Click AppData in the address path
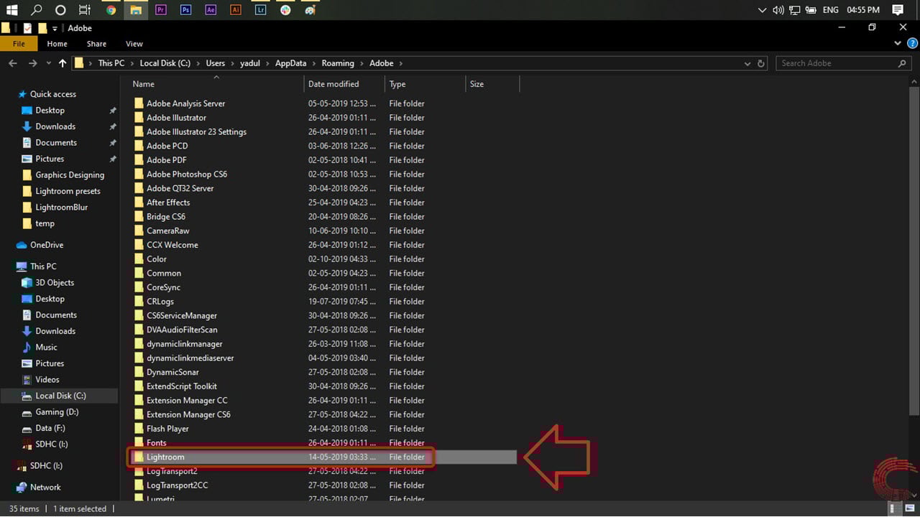The height and width of the screenshot is (517, 920). (x=290, y=63)
